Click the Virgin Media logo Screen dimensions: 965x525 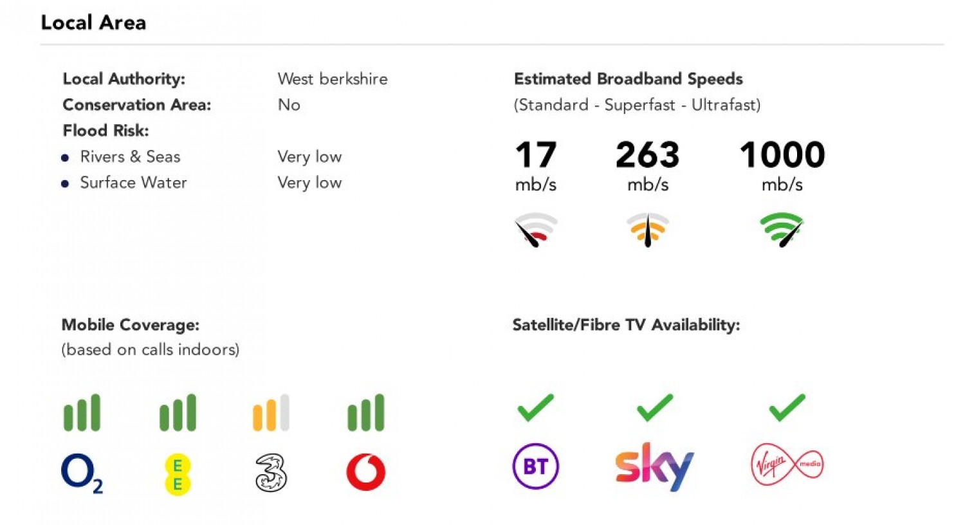[x=787, y=465]
